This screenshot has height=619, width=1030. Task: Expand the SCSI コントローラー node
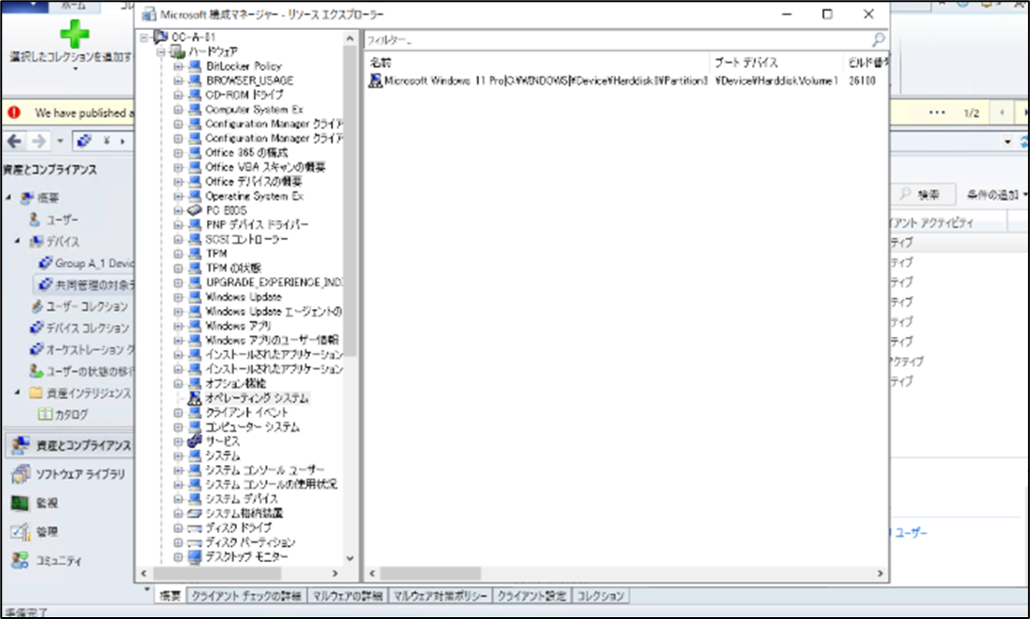(x=178, y=239)
